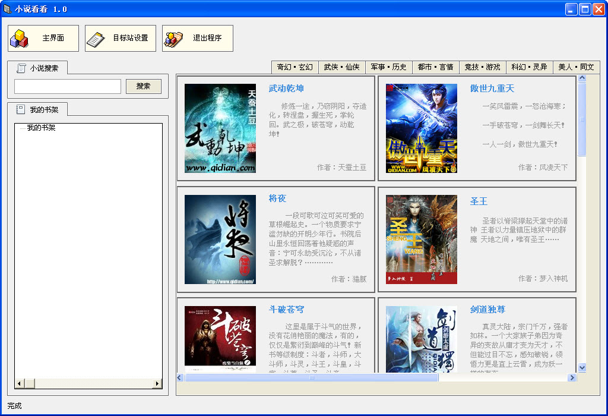The height and width of the screenshot is (416, 608).
Task: Click author text 作者：天蚕土豆
Action: click(341, 168)
